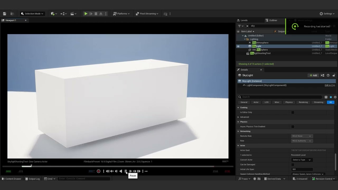338x190 pixels.
Task: Select the Details panel tab
Action: [244, 70]
